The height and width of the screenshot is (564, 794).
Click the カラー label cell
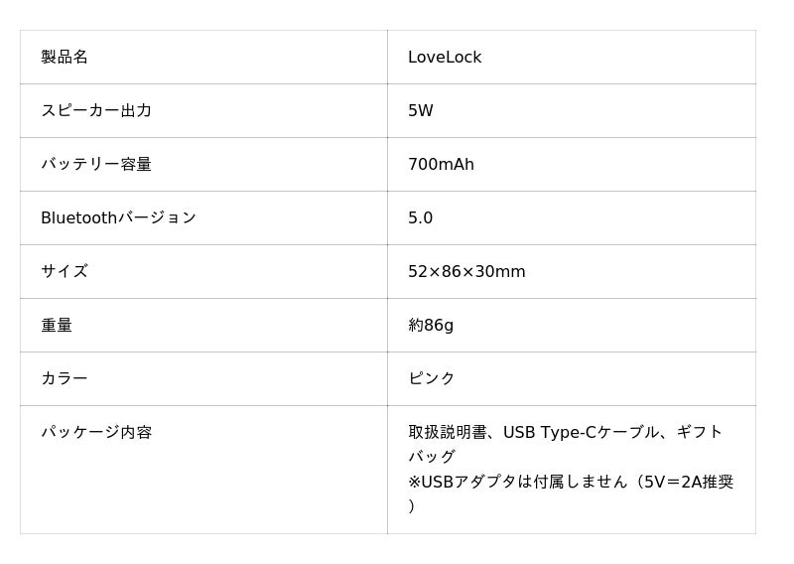coord(65,379)
